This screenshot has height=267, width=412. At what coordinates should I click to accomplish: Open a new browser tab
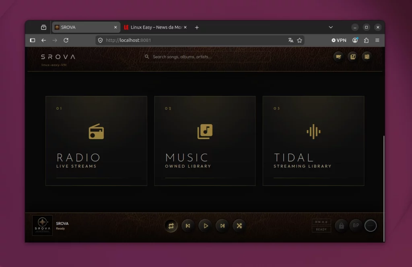pyautogui.click(x=197, y=27)
